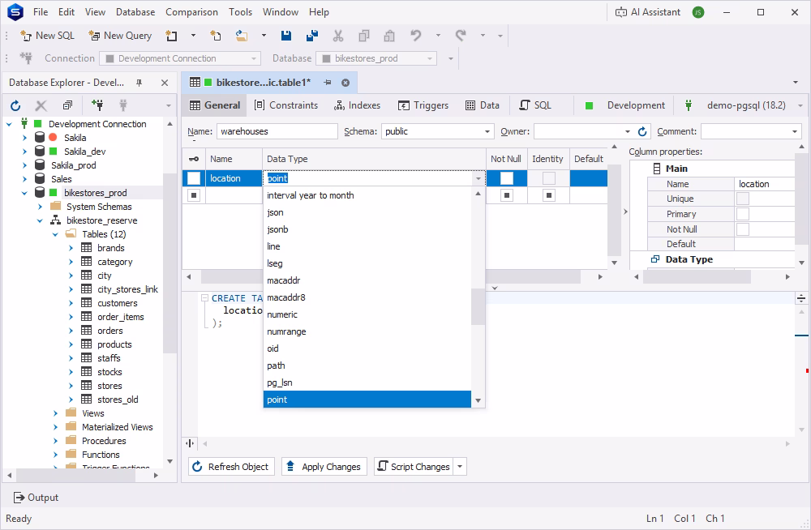Select numeric from data type list
Image resolution: width=811 pixels, height=530 pixels.
(x=367, y=314)
